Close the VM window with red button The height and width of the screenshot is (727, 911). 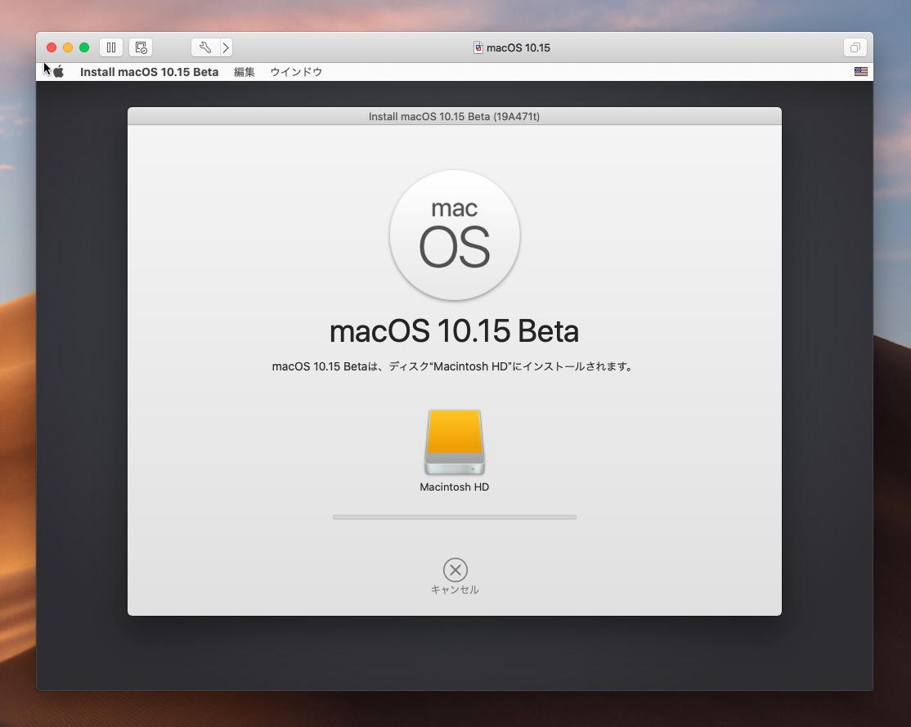pyautogui.click(x=52, y=47)
